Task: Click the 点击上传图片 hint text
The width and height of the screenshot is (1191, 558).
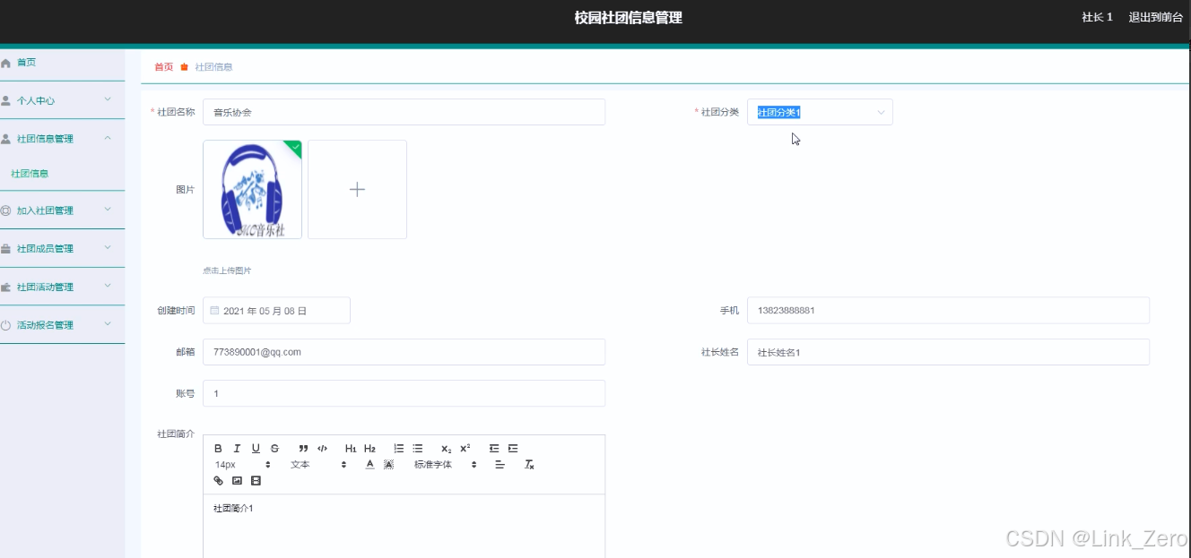Action: 227,270
